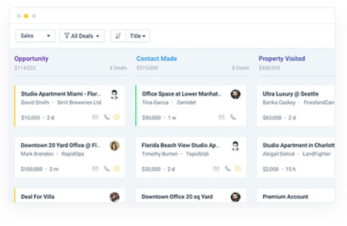Click company name LandFighter
This screenshot has width=347, height=226.
[316, 154]
